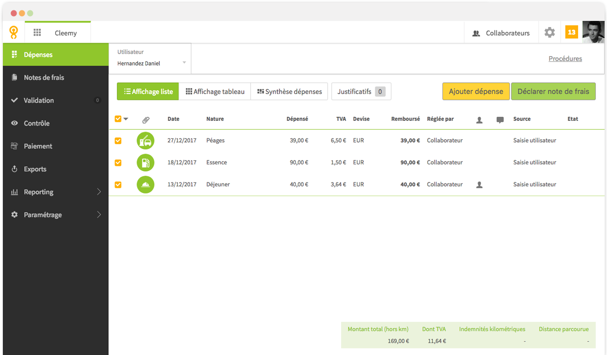This screenshot has height=355, width=607.
Task: Click the Contrôle eye icon
Action: coord(14,123)
